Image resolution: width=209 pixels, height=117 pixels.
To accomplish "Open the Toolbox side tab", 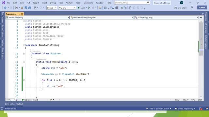I will pyautogui.click(x=3, y=43).
